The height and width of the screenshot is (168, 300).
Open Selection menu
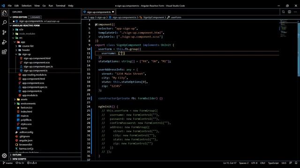pos(26,6)
